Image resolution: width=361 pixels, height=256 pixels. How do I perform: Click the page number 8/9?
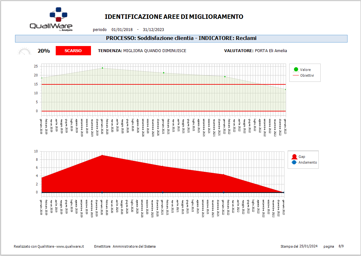click(x=341, y=246)
